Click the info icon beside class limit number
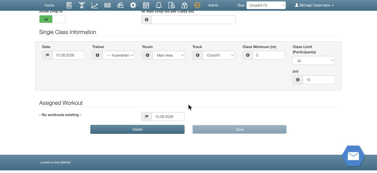The image size is (377, 173). (298, 80)
